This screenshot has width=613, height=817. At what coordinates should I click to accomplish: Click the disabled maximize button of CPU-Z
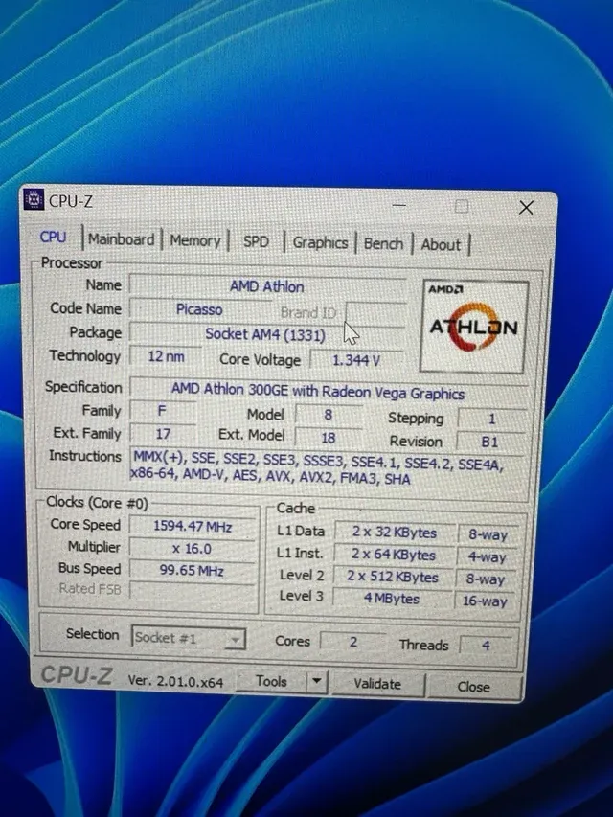(462, 206)
